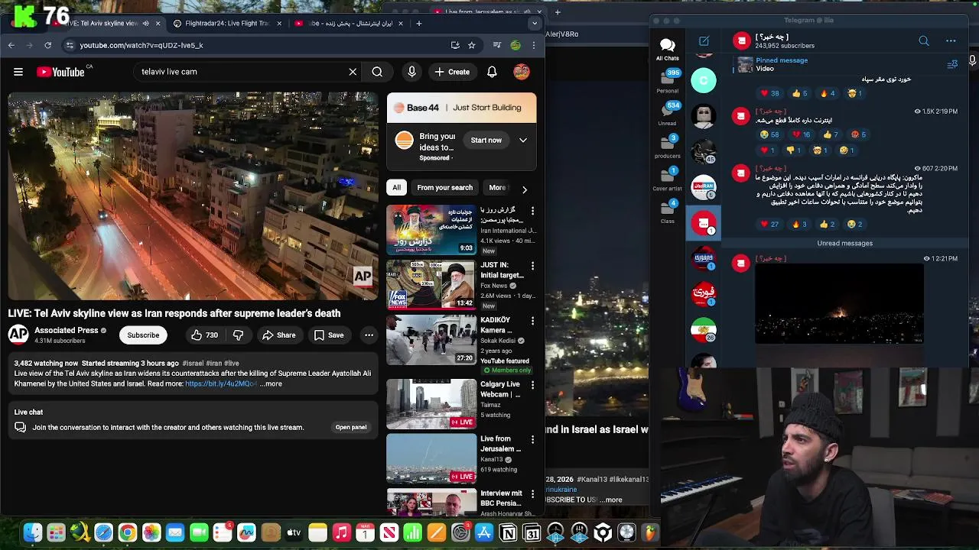Open options for Calgary Live Webcam

pos(533,385)
